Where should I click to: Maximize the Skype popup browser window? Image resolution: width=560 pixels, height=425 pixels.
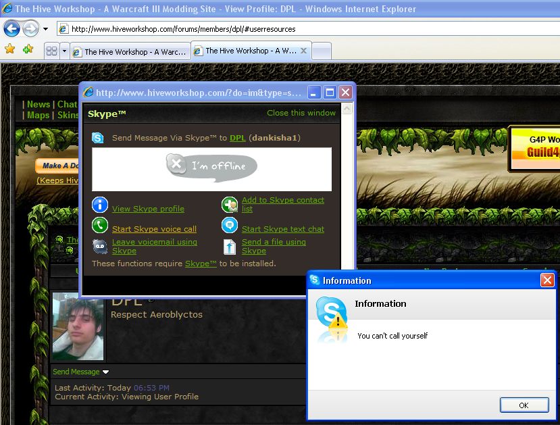coord(330,93)
